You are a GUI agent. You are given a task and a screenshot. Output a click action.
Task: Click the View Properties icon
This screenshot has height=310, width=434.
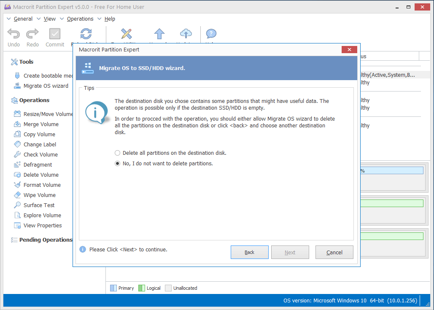pyautogui.click(x=17, y=225)
